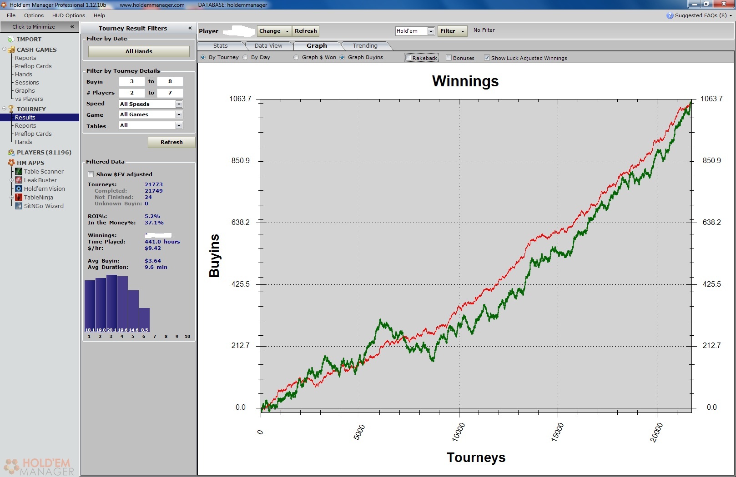Image resolution: width=736 pixels, height=477 pixels.
Task: Click finish position 1 histogram bar
Action: [x=90, y=306]
